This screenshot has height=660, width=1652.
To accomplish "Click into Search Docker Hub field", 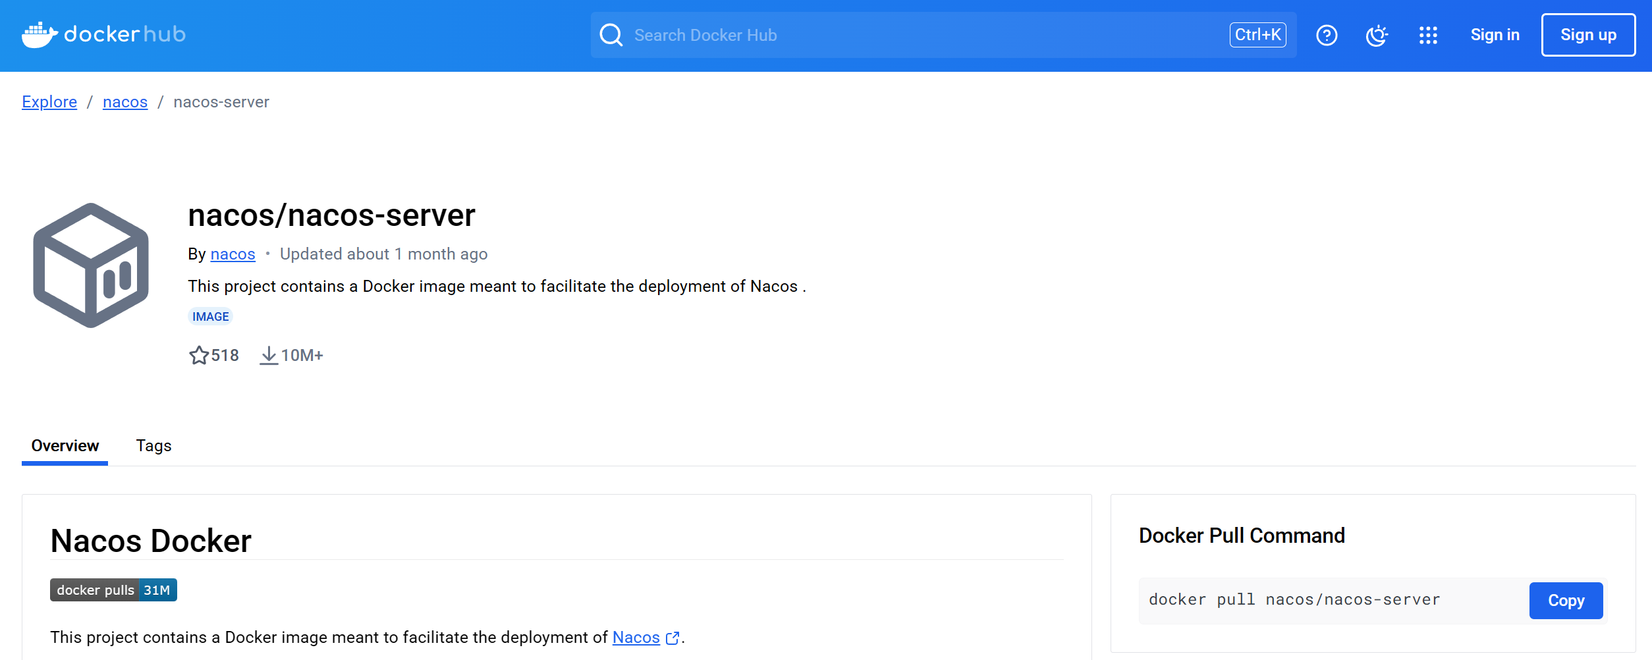I will [x=943, y=35].
